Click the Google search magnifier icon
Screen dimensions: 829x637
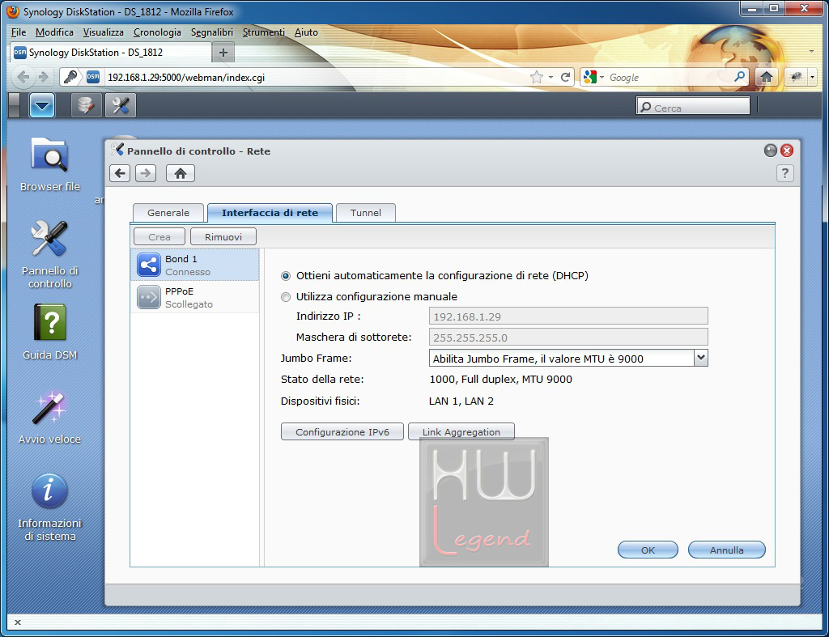click(x=740, y=77)
